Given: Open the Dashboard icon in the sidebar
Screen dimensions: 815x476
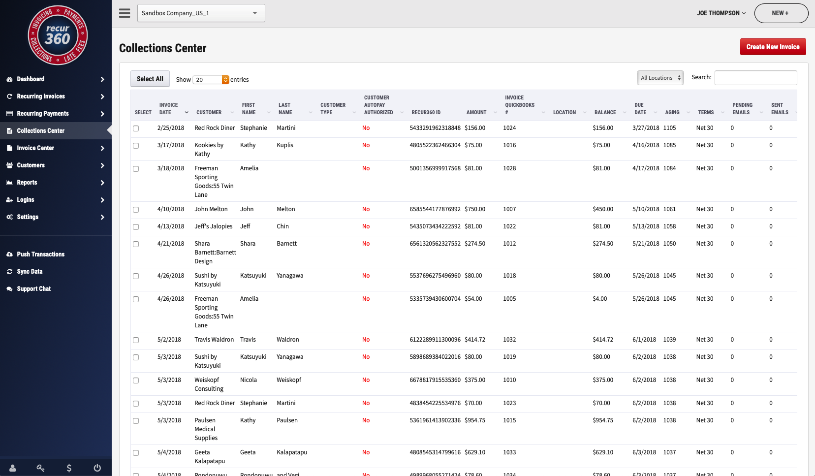Looking at the screenshot, I should (x=9, y=79).
